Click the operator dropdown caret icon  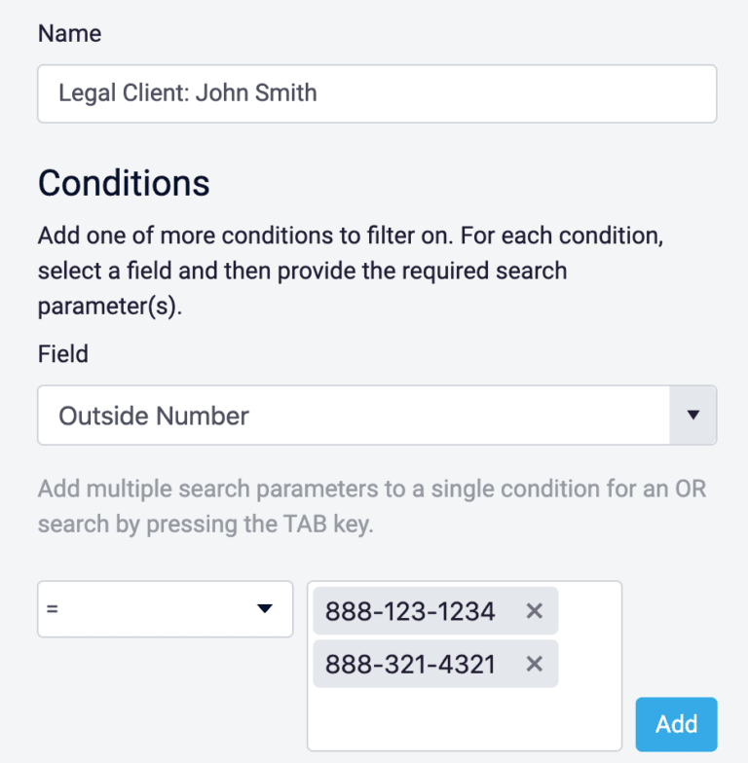(x=264, y=609)
